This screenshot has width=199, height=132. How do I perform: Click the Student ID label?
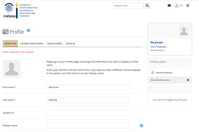coord(8,113)
